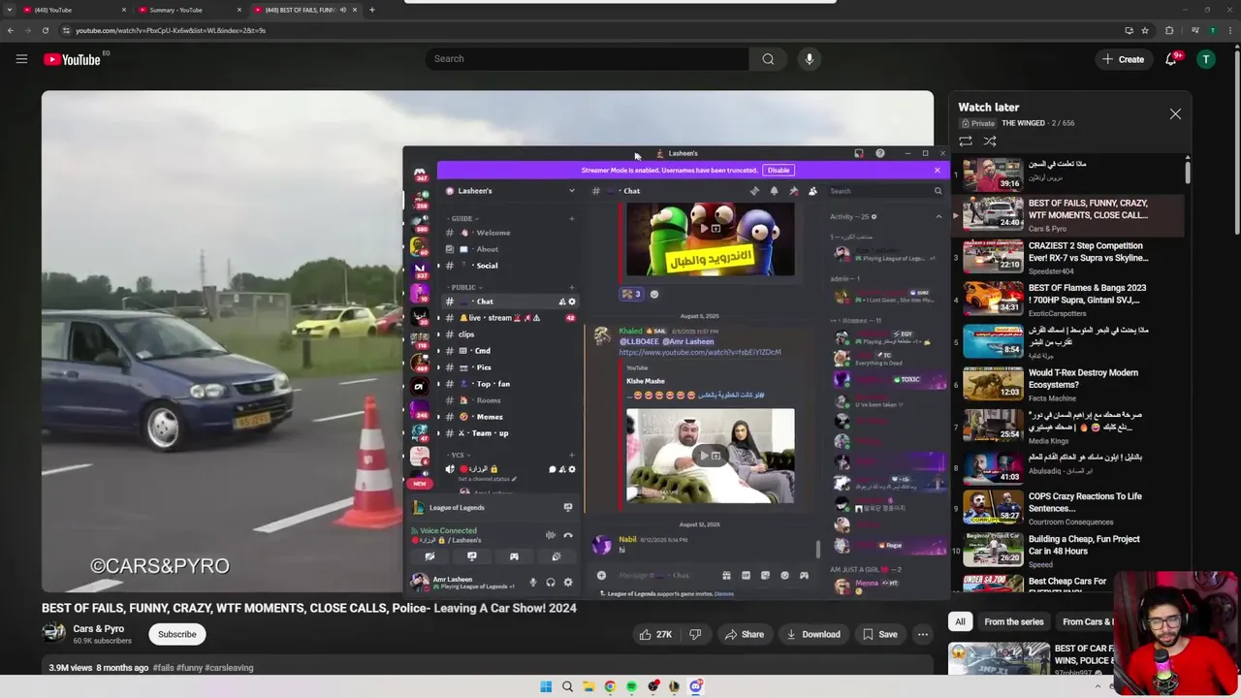Show pinned messages in Discord Chat

tap(793, 191)
